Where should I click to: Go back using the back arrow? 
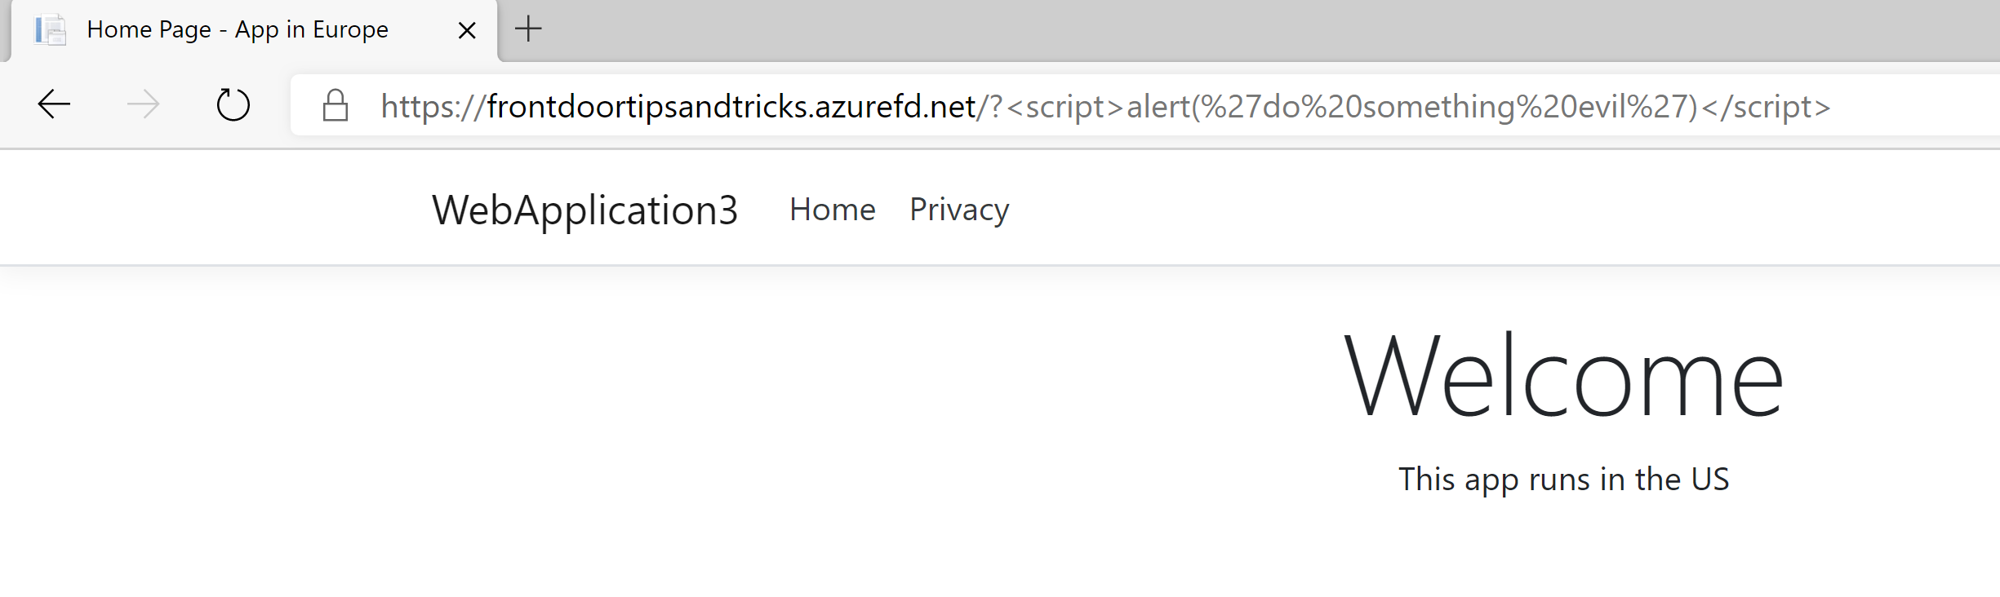pyautogui.click(x=55, y=104)
